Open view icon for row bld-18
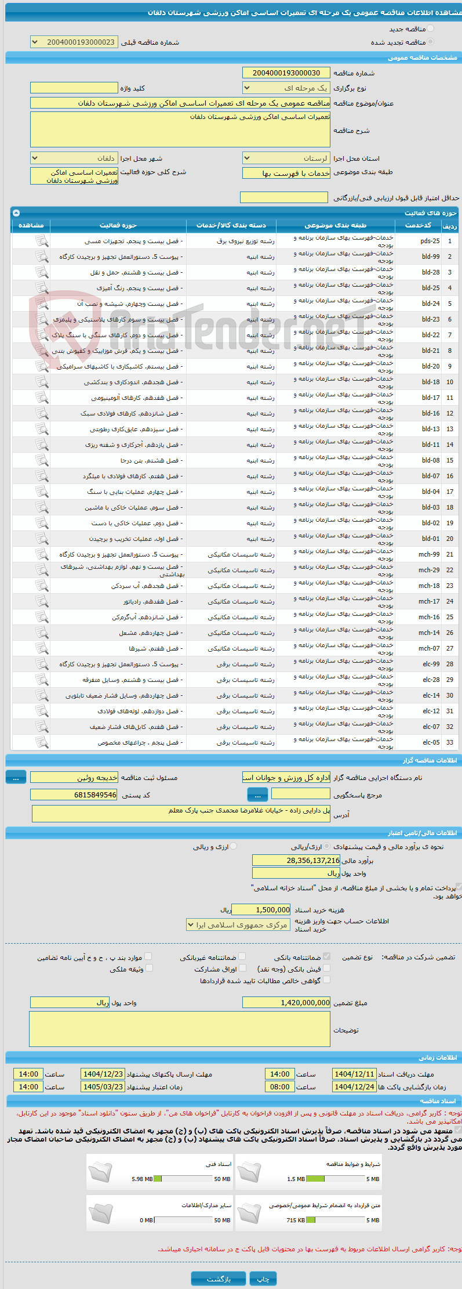This screenshot has width=462, height=1289. tap(42, 382)
